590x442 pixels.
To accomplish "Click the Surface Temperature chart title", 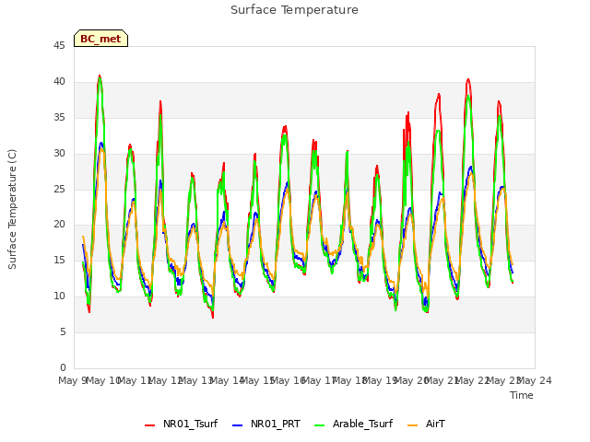I will click(x=294, y=10).
